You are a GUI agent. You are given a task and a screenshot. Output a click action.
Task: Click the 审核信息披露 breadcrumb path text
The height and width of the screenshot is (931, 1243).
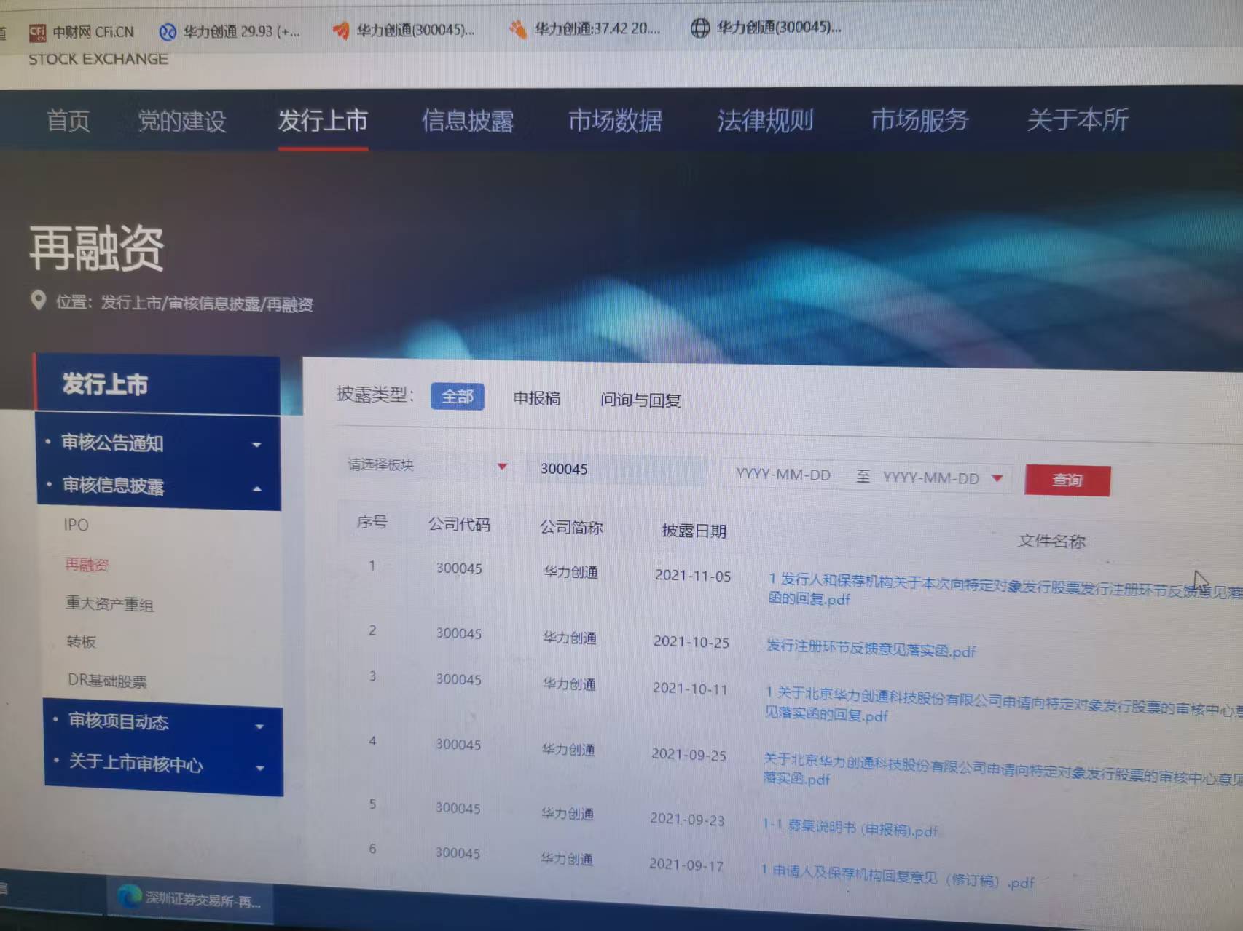point(213,304)
